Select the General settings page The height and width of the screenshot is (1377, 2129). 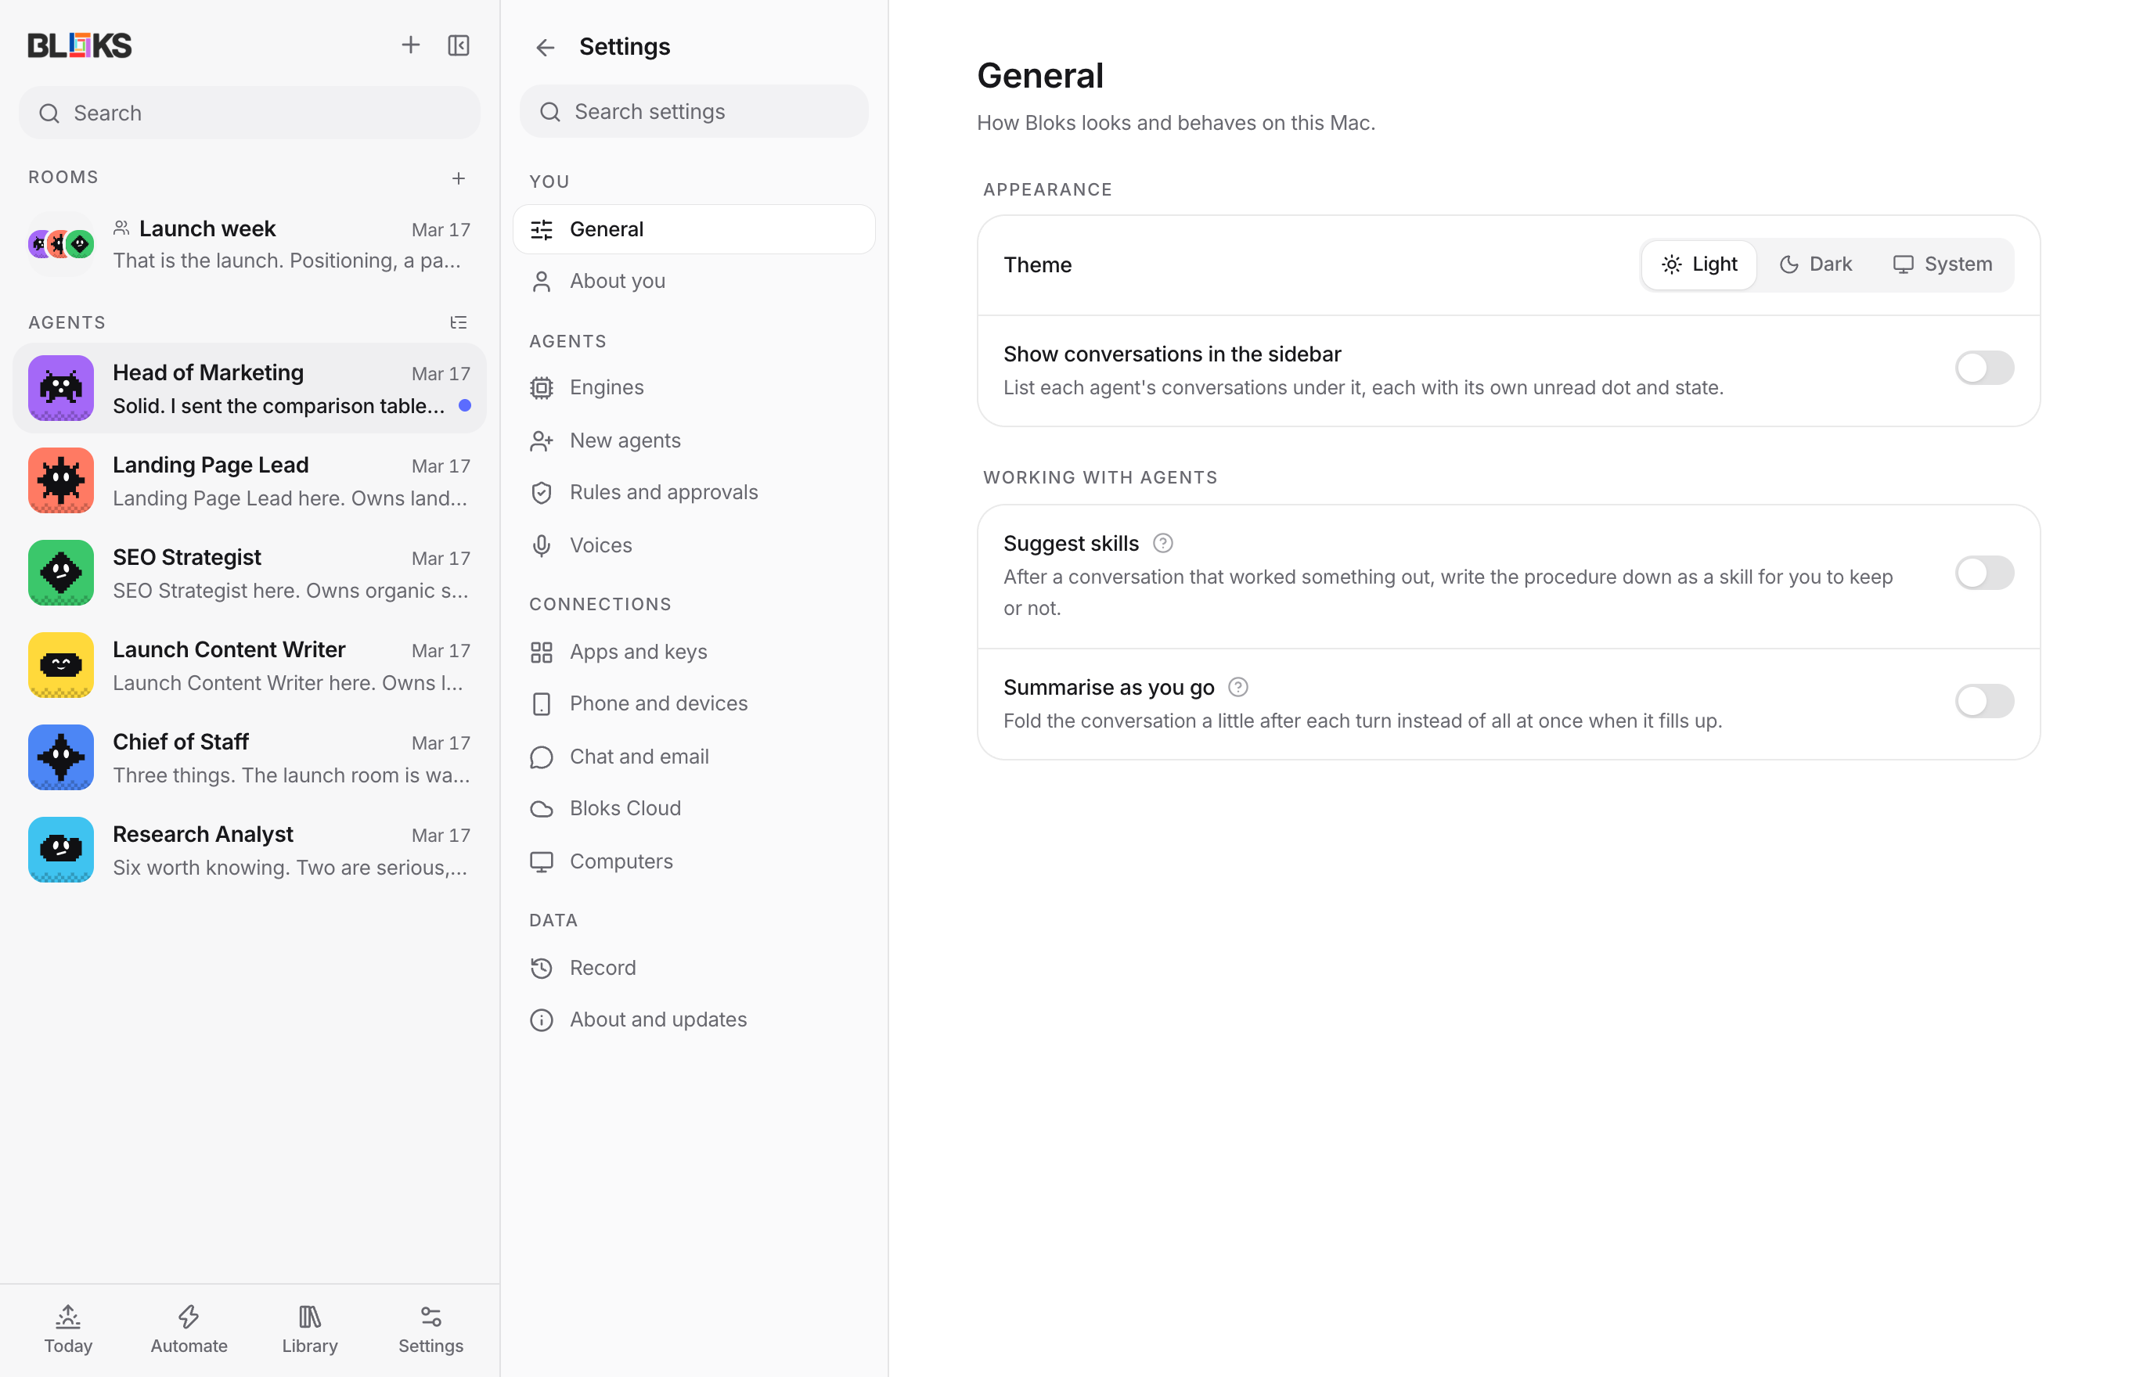tap(694, 230)
